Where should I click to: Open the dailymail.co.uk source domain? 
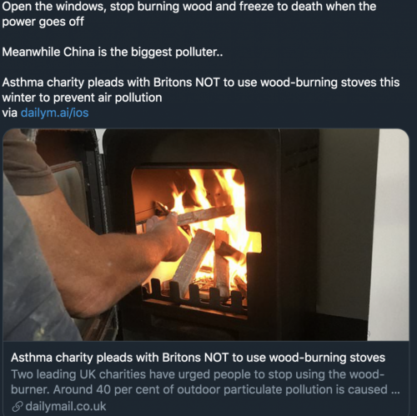click(66, 406)
